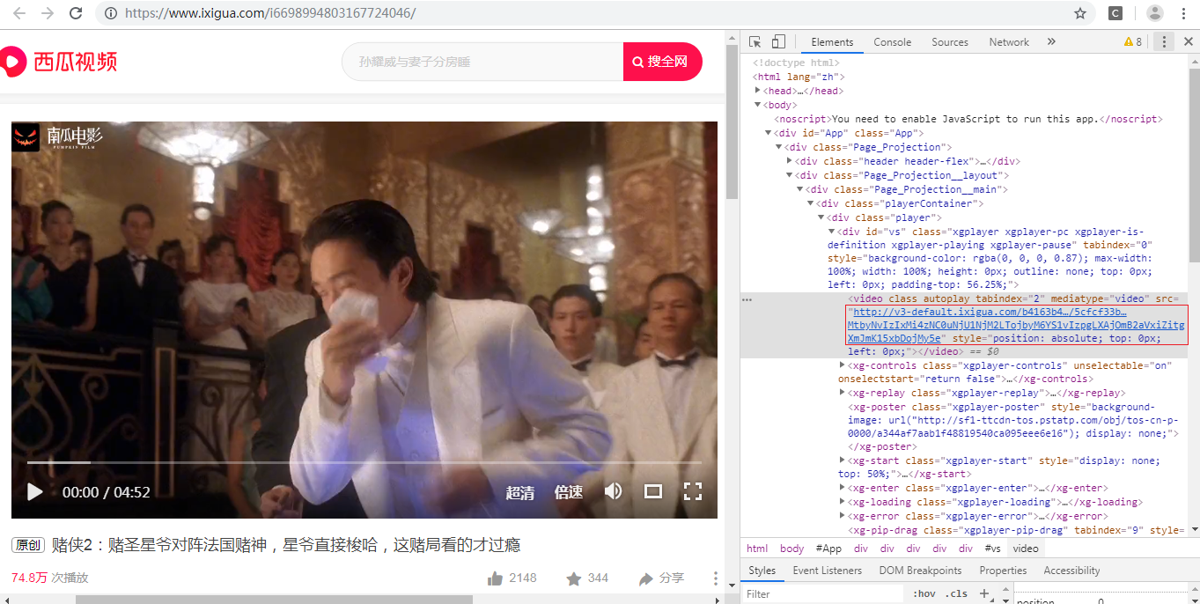Bookmark this page with the star
1200x604 pixels.
coord(1080,13)
